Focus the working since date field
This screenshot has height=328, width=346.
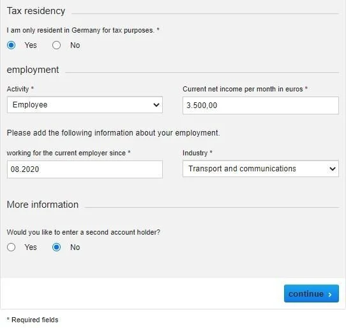[x=85, y=169]
